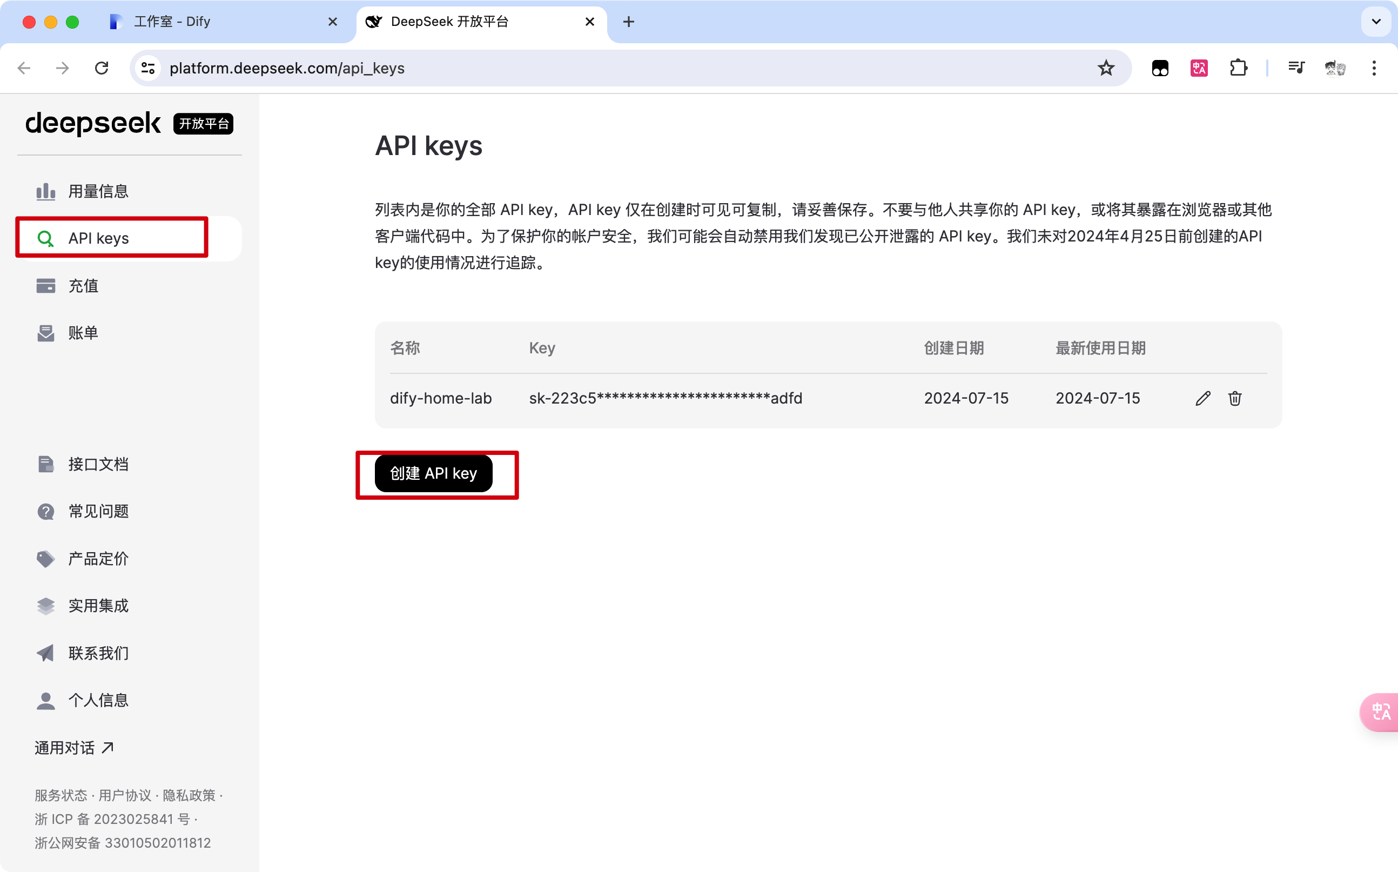Open a new browser tab
The width and height of the screenshot is (1398, 872).
coord(629,22)
